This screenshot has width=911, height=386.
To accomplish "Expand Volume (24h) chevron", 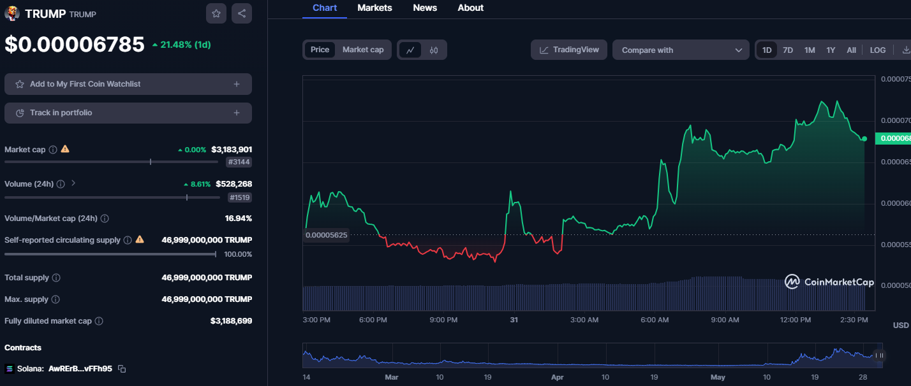I will 73,183.
